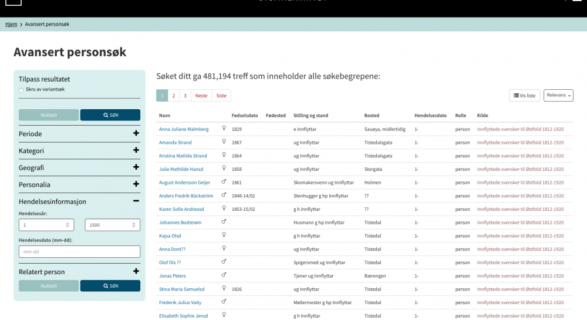Click the Fødselsdato column header
Image resolution: width=587 pixels, height=320 pixels.
coord(244,116)
